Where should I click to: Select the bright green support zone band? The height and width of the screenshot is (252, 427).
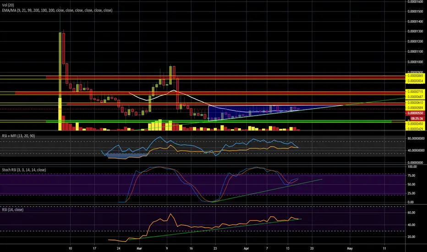[218, 121]
